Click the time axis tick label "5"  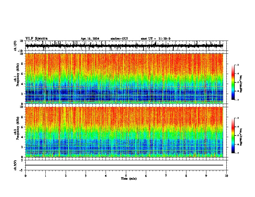(x=126, y=176)
